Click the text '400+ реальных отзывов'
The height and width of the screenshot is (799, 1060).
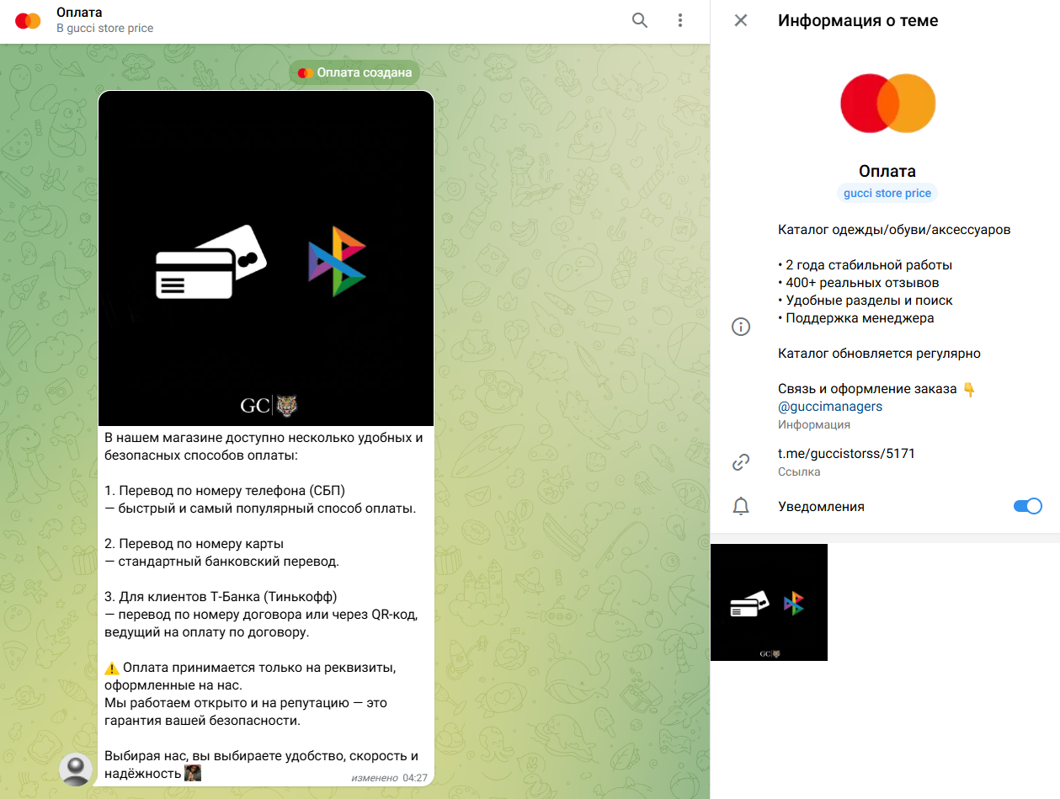(862, 283)
